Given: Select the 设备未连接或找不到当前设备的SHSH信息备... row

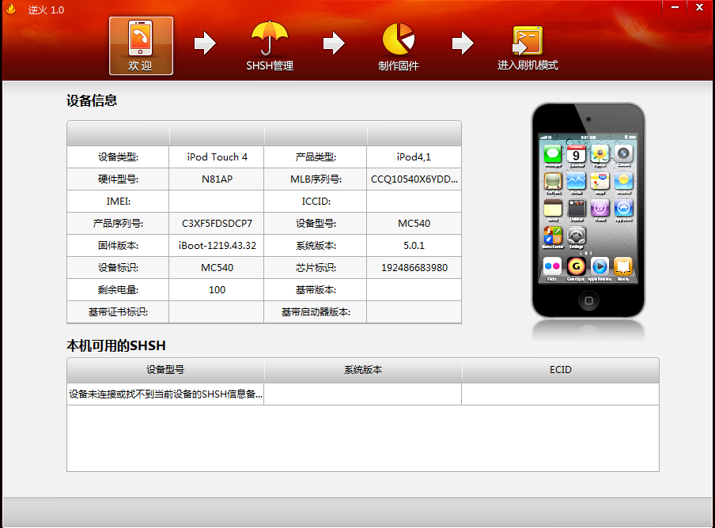Looking at the screenshot, I should point(363,394).
